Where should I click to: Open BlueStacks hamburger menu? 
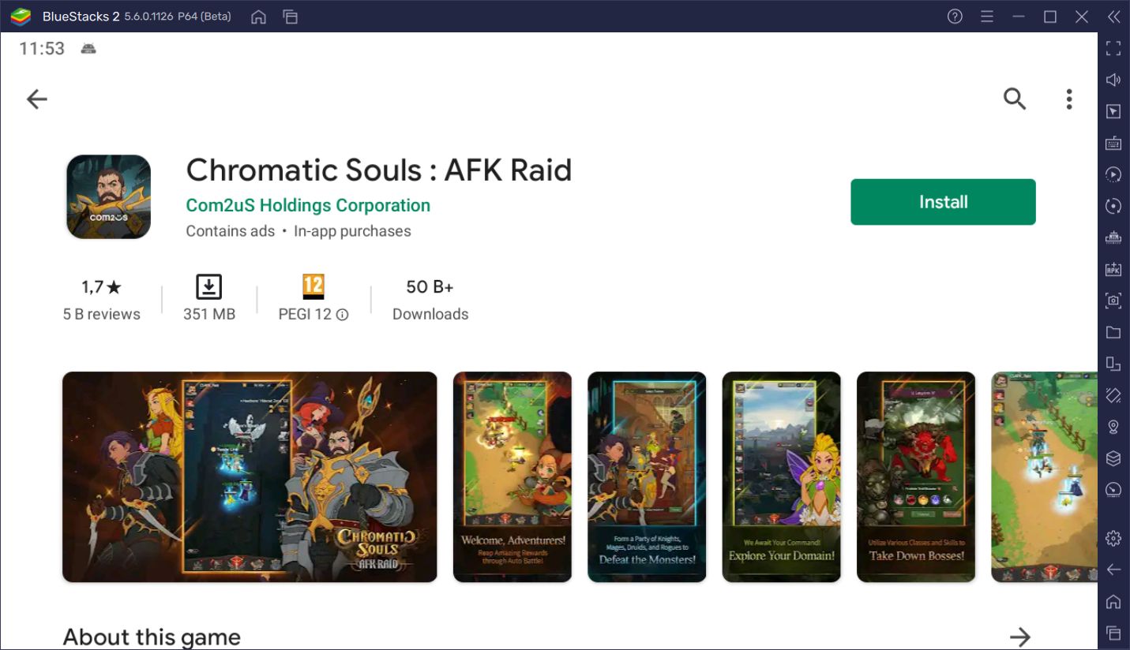pos(986,17)
